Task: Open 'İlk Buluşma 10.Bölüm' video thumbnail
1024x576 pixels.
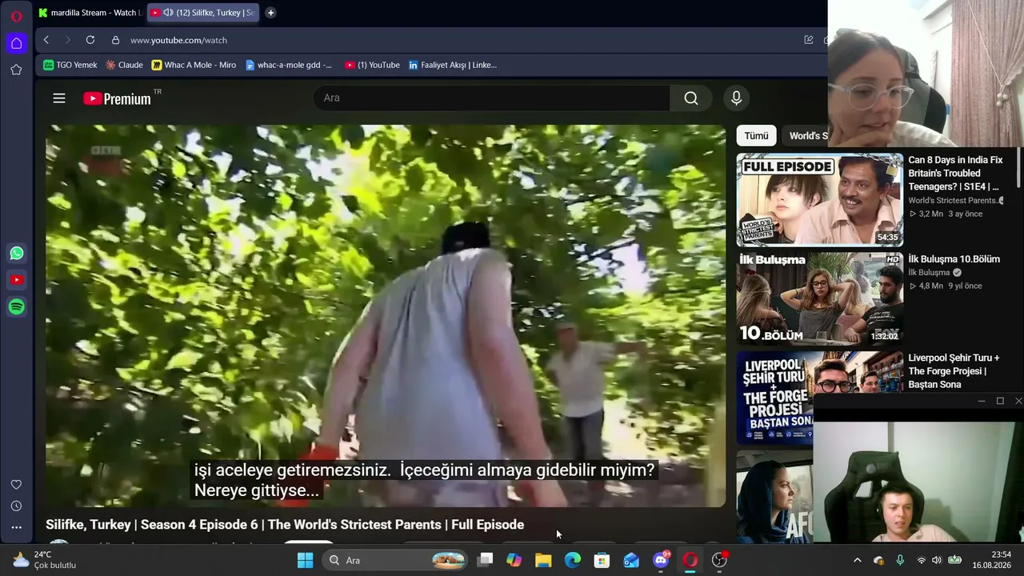Action: click(820, 299)
